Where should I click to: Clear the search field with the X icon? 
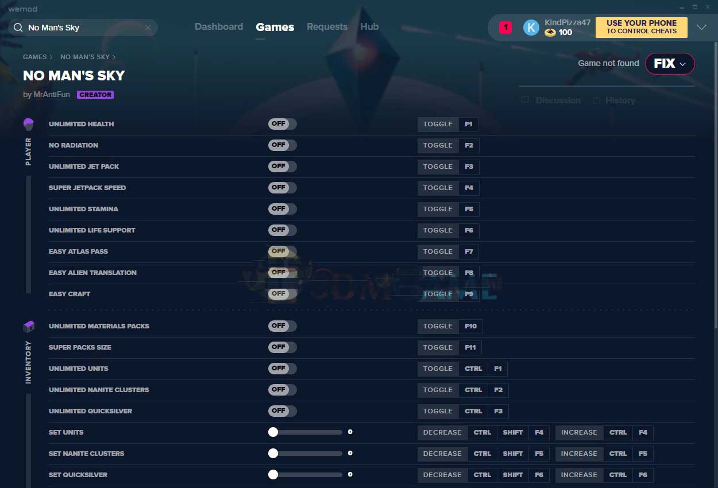tap(148, 28)
